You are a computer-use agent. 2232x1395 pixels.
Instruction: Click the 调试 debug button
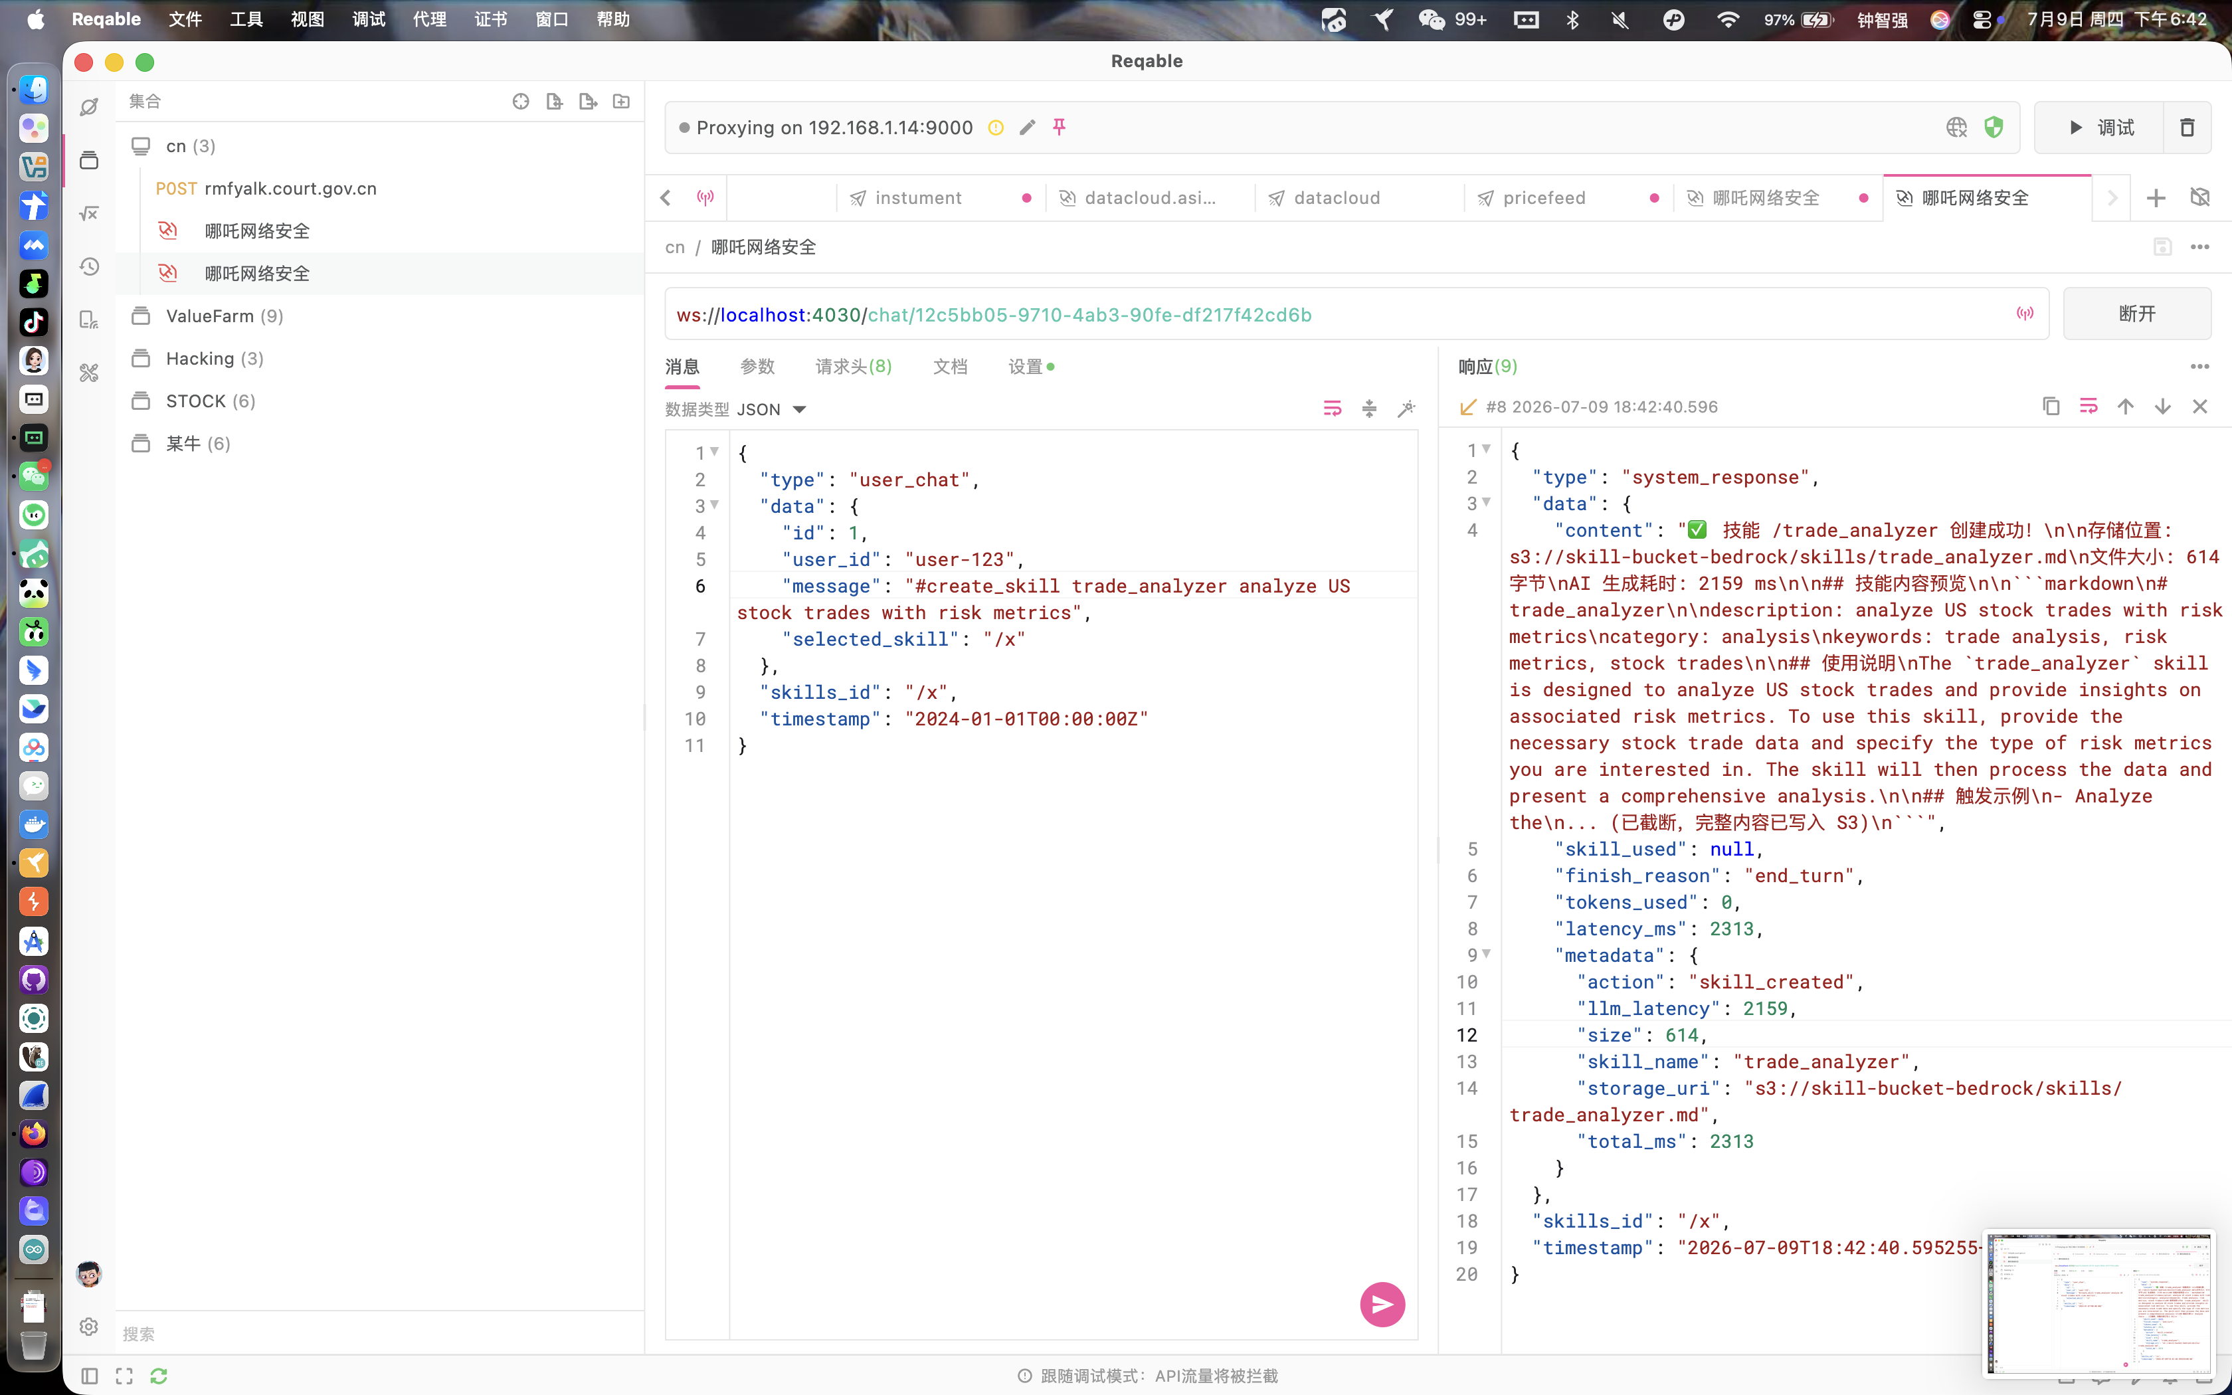(2099, 128)
